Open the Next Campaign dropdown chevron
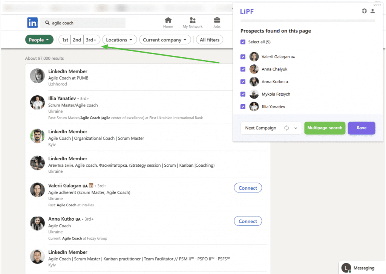Viewport: 386px width, 274px height. [296, 128]
